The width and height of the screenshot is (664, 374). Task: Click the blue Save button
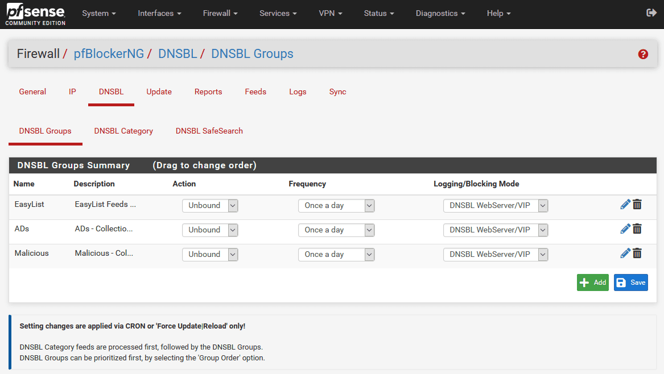point(631,282)
